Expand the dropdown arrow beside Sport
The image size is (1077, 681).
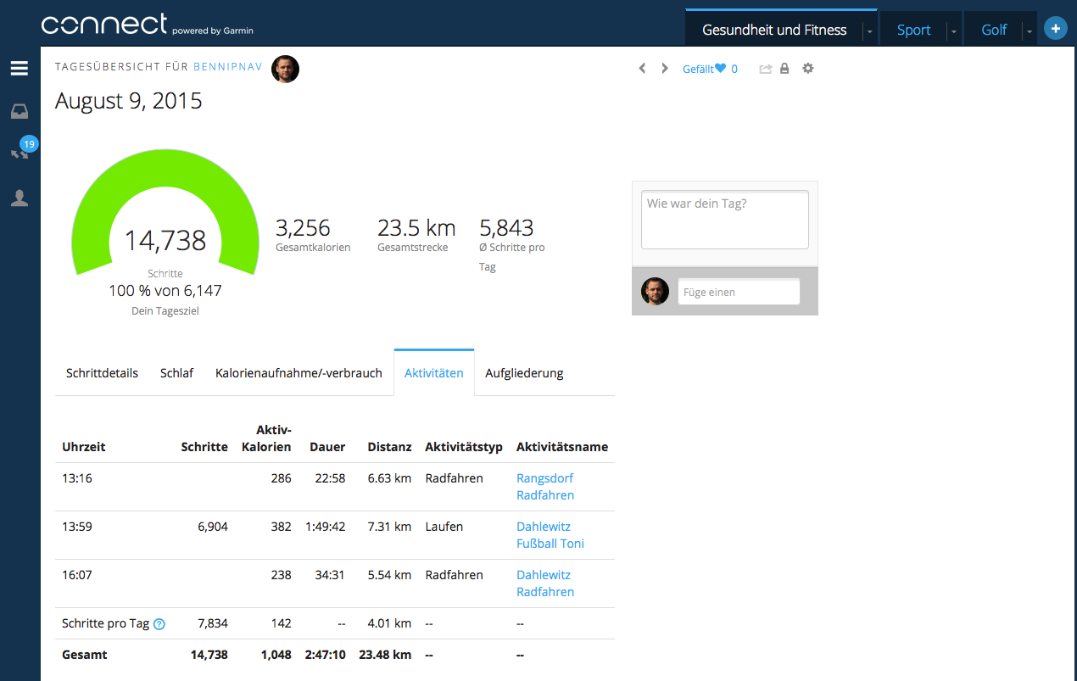953,31
